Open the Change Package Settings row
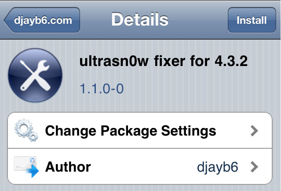 click(x=140, y=130)
